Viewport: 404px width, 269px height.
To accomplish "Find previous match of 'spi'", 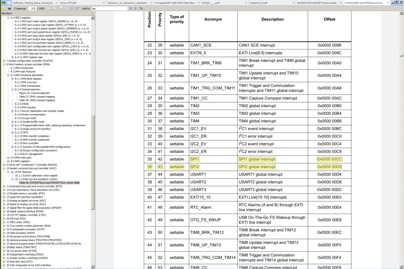I will tap(131, 8).
